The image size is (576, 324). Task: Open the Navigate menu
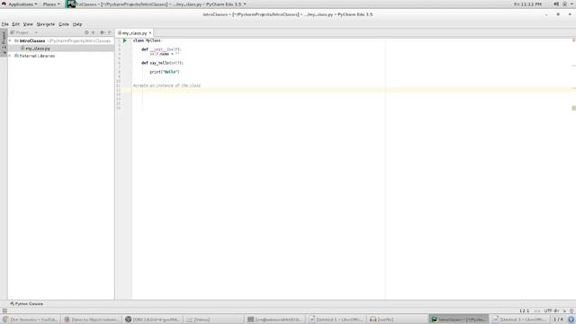pos(46,24)
